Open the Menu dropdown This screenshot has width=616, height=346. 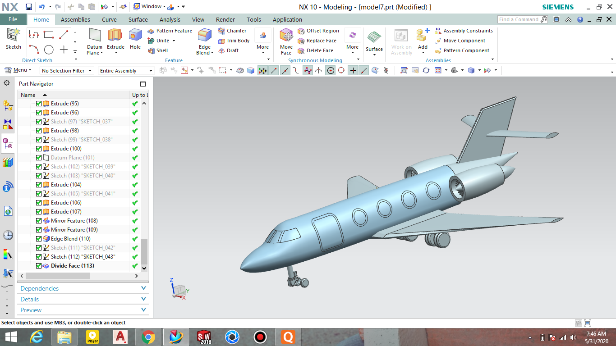pyautogui.click(x=18, y=70)
